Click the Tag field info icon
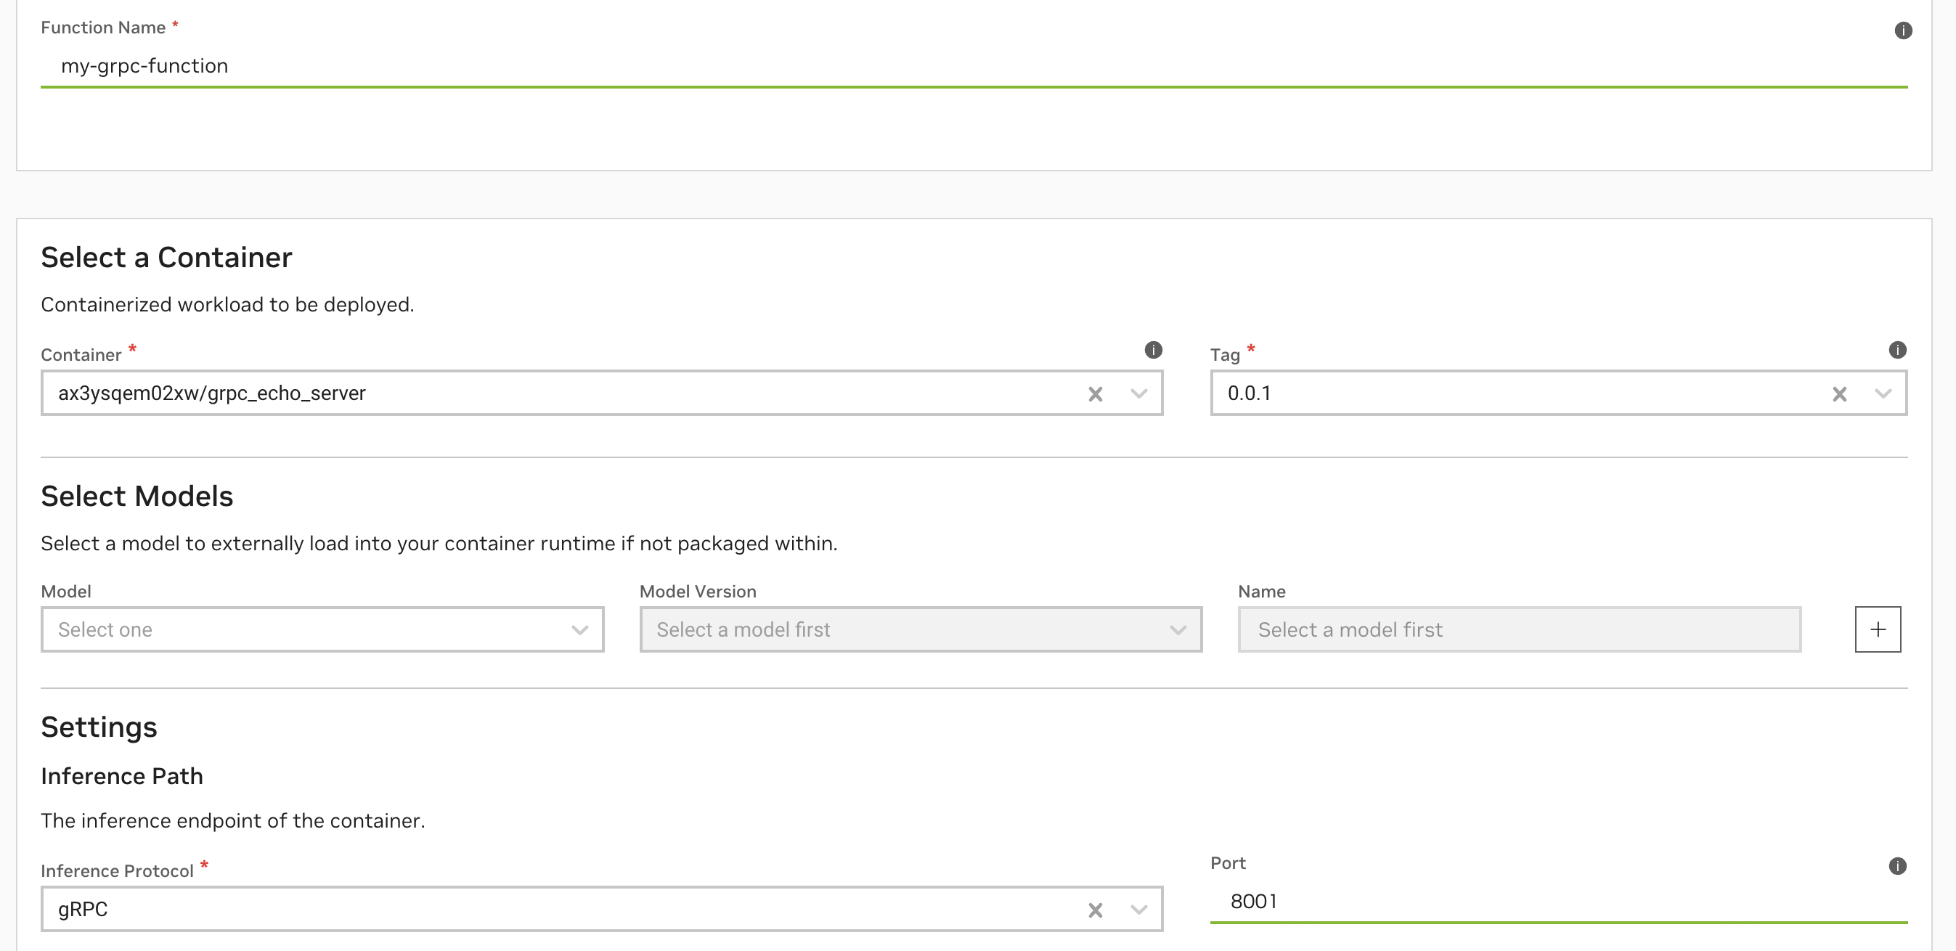The image size is (1956, 951). 1896,350
